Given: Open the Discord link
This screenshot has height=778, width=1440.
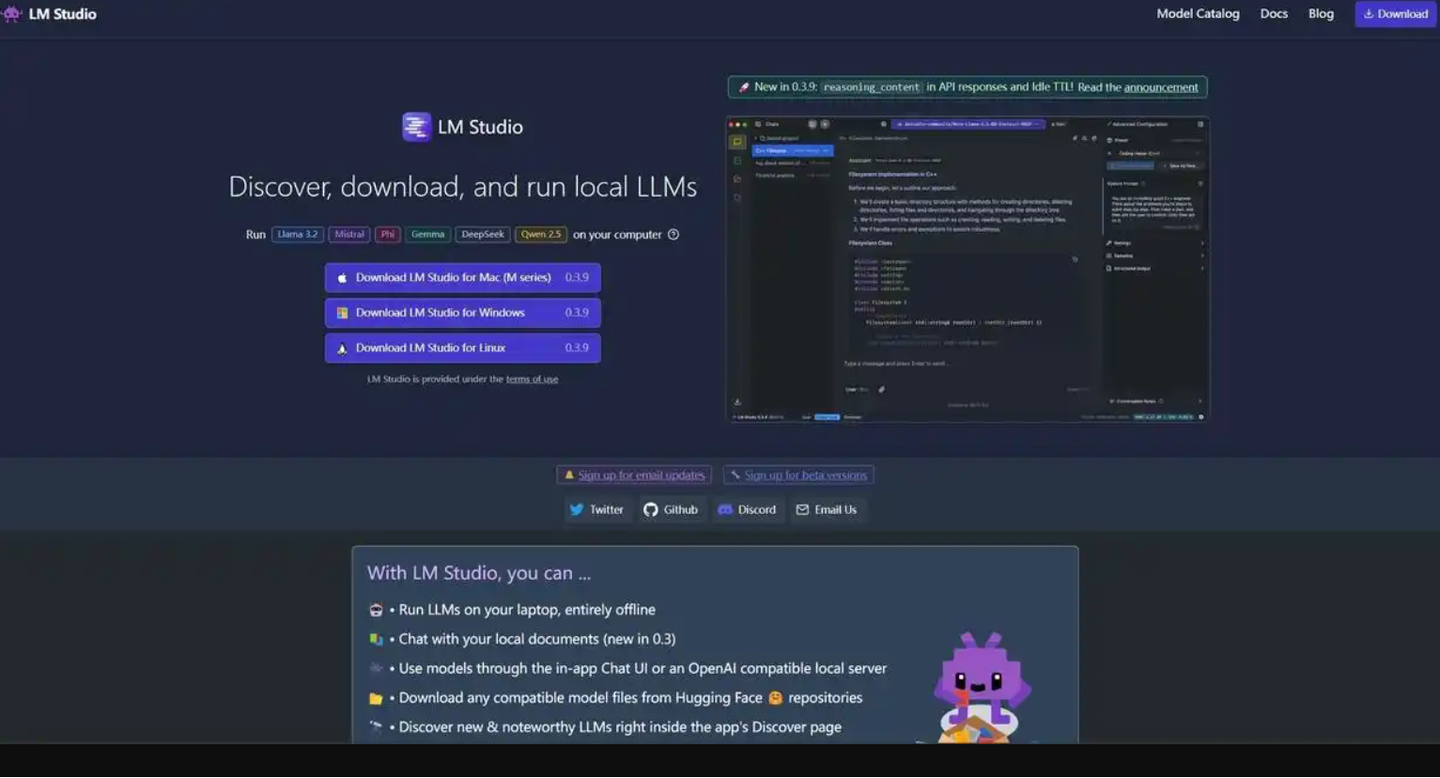Looking at the screenshot, I should pyautogui.click(x=748, y=510).
